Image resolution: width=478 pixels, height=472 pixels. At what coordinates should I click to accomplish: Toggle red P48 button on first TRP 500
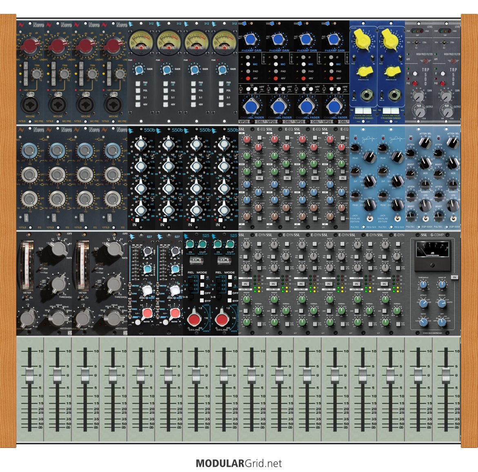pos(415,83)
